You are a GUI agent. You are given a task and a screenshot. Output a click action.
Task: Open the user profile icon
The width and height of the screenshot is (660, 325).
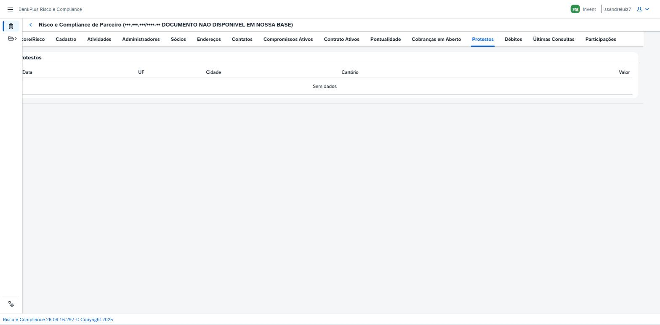[x=639, y=9]
